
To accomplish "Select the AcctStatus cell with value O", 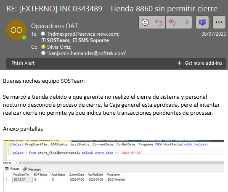I will 59,179.
